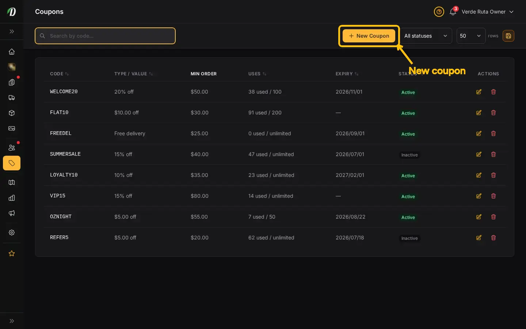The image size is (526, 329).
Task: Expand the sidebar with top chevrons
Action: pos(12,31)
